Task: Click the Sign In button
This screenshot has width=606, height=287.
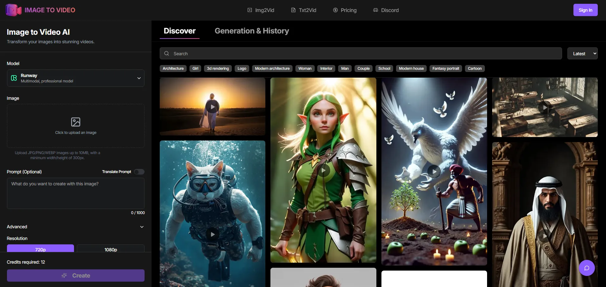Action: coord(585,10)
